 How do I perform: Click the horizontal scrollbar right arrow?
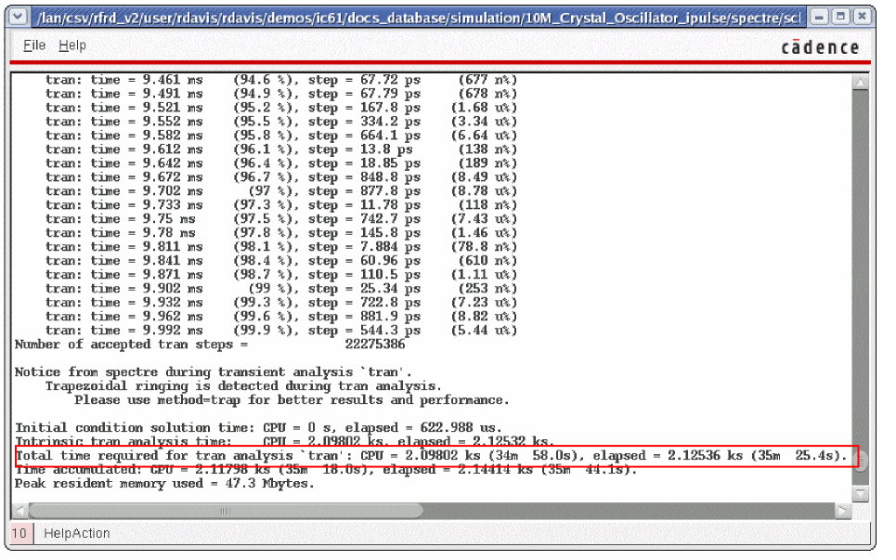[843, 510]
